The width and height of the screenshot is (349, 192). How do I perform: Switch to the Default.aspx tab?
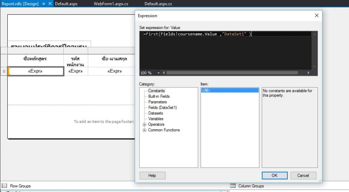66,4
